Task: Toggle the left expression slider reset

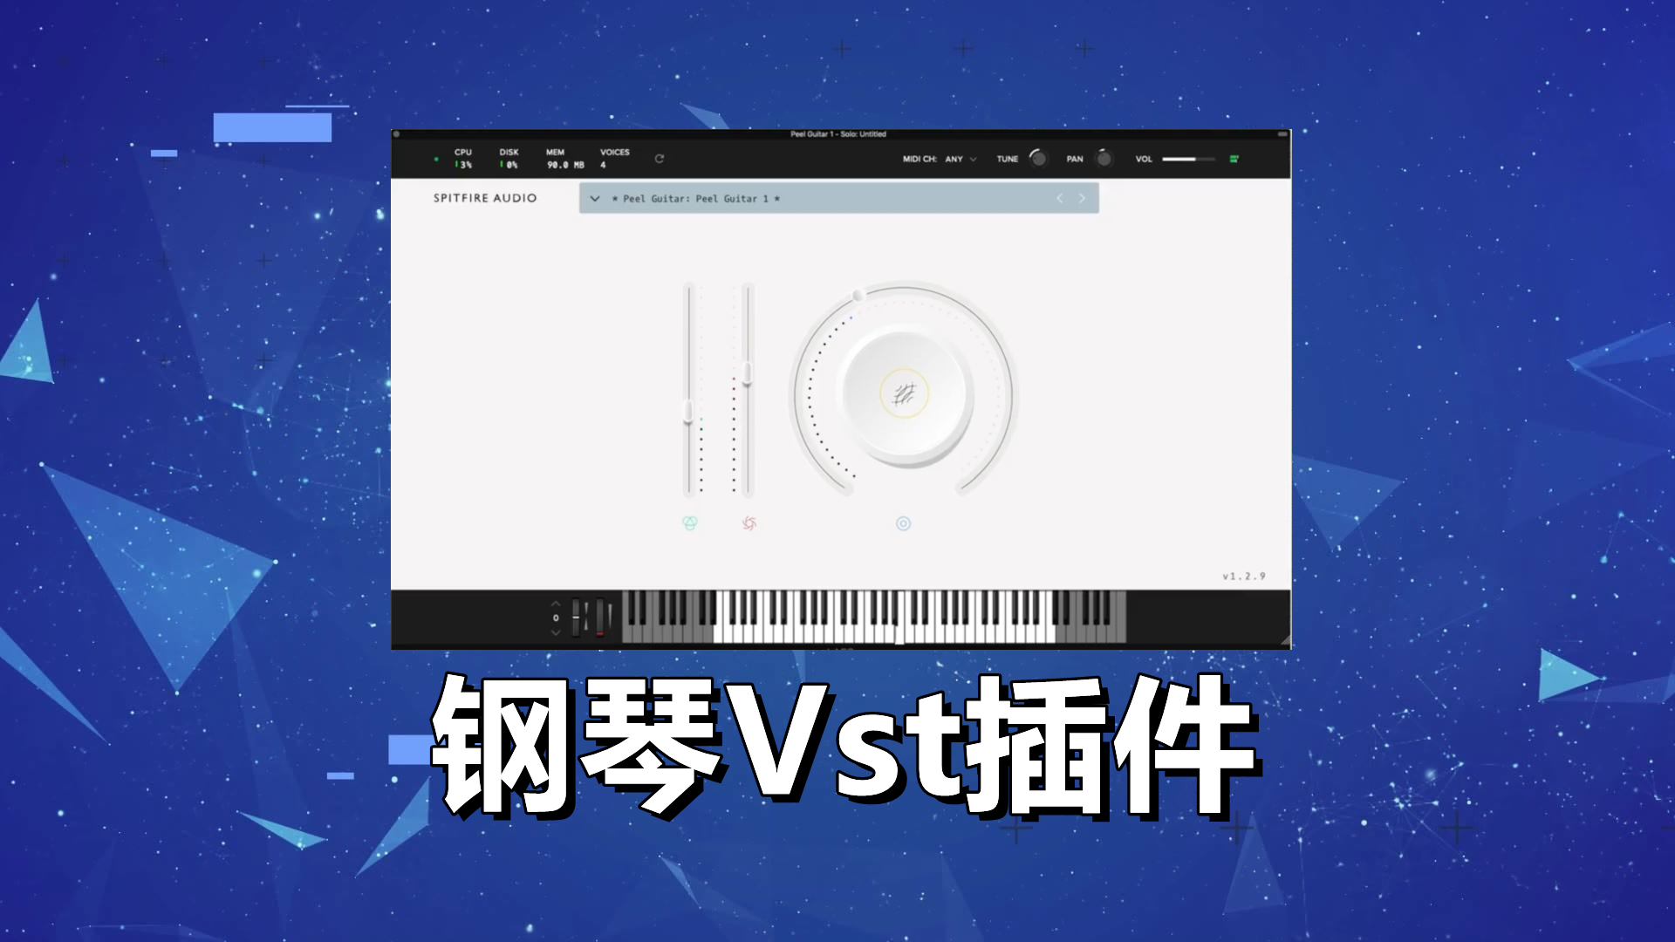Action: [693, 523]
